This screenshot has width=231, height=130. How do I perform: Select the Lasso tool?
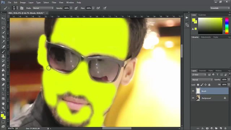click(3, 28)
